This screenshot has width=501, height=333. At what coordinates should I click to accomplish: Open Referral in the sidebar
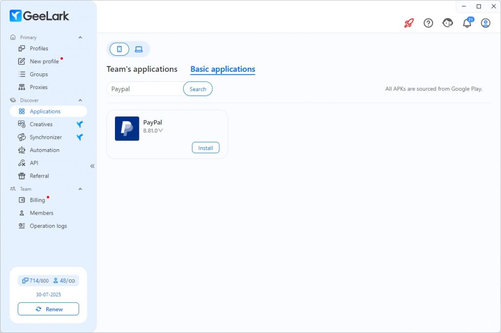click(x=48, y=176)
